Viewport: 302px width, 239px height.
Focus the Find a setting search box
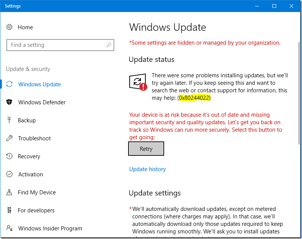pyautogui.click(x=60, y=45)
